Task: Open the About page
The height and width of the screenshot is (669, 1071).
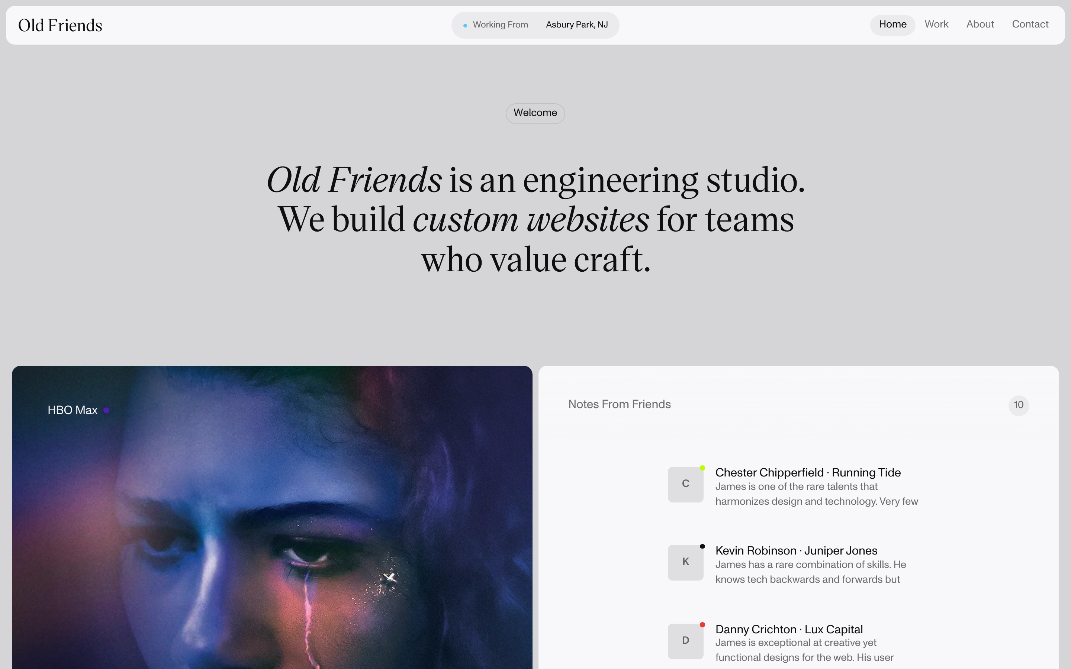Action: click(980, 24)
